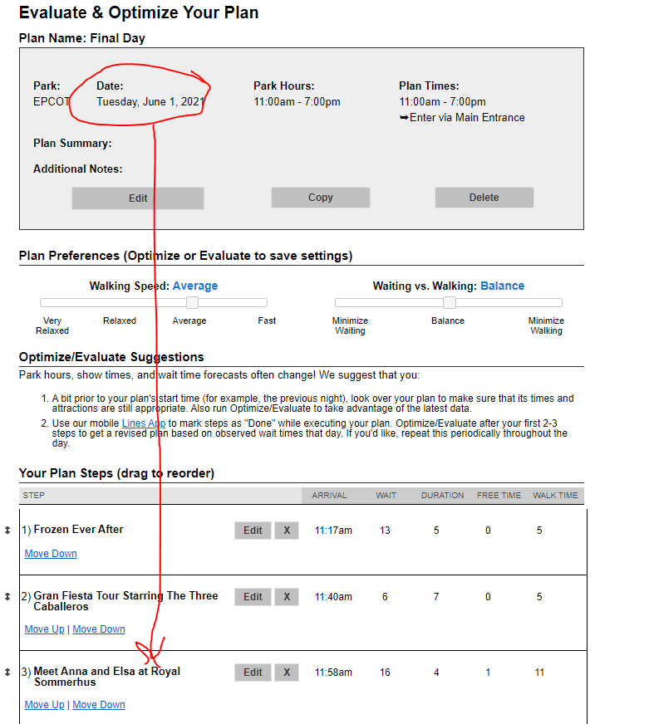Remove Gran Fiesta Tour step using X

point(287,597)
